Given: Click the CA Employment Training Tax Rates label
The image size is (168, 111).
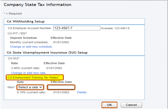Looking at the screenshot, I should click(35, 77).
